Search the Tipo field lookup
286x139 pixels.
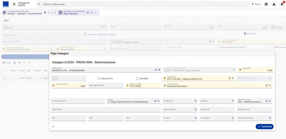(x=106, y=27)
